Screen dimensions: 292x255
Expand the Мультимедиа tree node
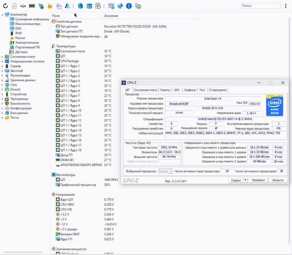(2, 76)
